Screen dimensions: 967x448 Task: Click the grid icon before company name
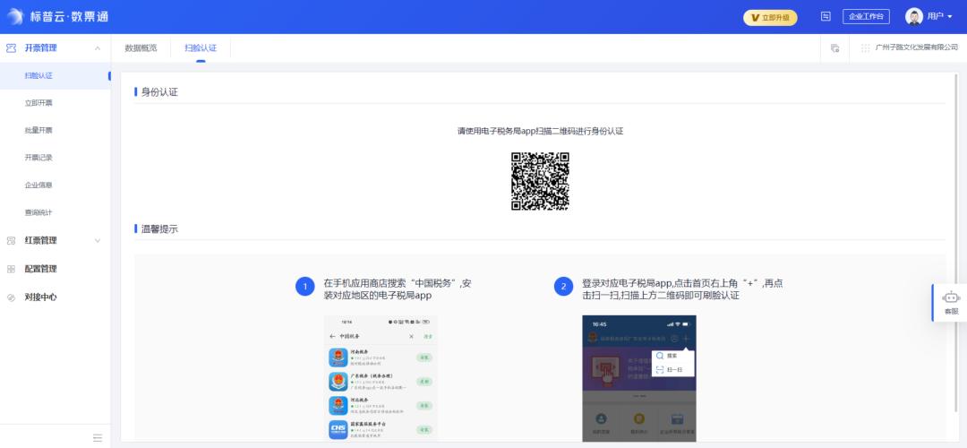click(x=865, y=48)
